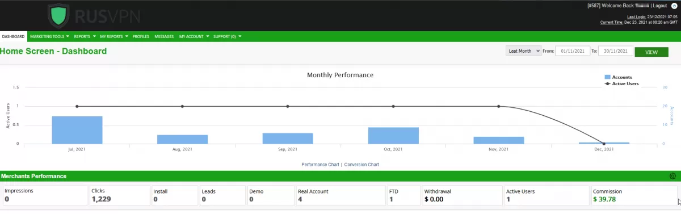Open Merchants Performance settings gear
Screen dimensions: 681x214
673,177
